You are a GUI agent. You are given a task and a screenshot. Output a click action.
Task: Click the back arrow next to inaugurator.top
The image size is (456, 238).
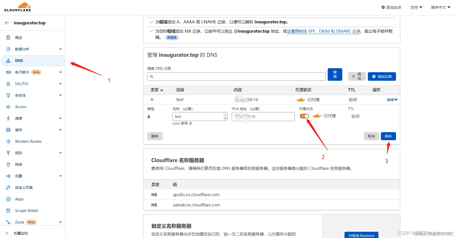pyautogui.click(x=7, y=23)
